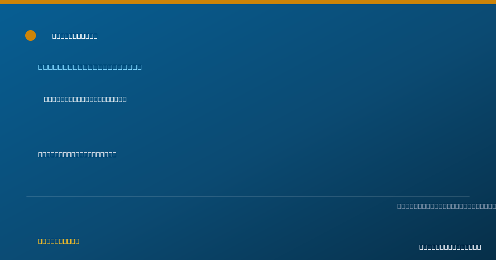Viewport: 496px width, 260px height.
Task: Click the thin horizontal divider line
Action: (x=248, y=196)
